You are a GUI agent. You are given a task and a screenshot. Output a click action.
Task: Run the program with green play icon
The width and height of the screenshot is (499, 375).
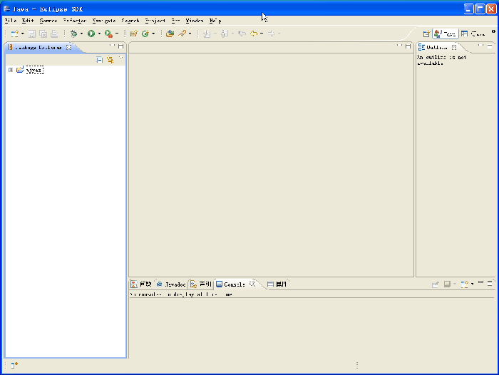pyautogui.click(x=91, y=34)
